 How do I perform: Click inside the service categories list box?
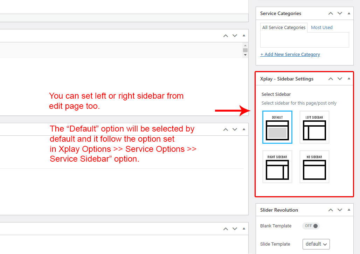[304, 40]
